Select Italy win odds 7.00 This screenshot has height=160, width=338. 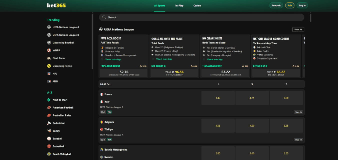pyautogui.click(x=286, y=98)
